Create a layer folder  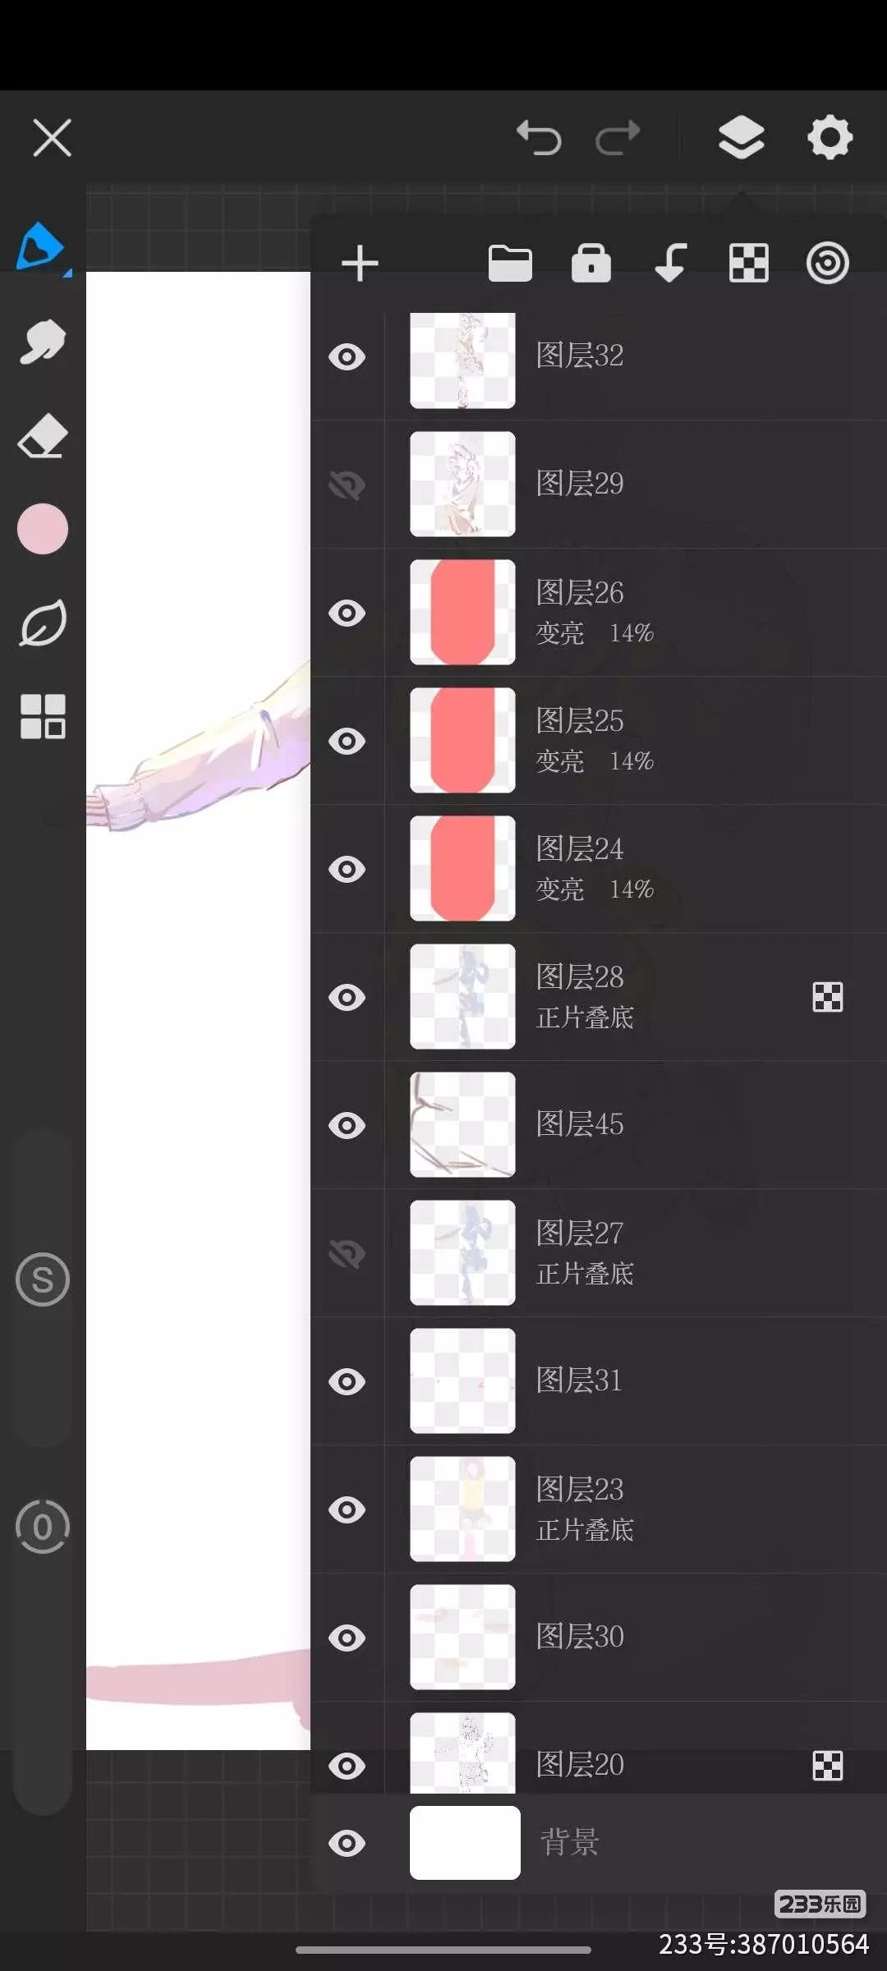tap(510, 264)
